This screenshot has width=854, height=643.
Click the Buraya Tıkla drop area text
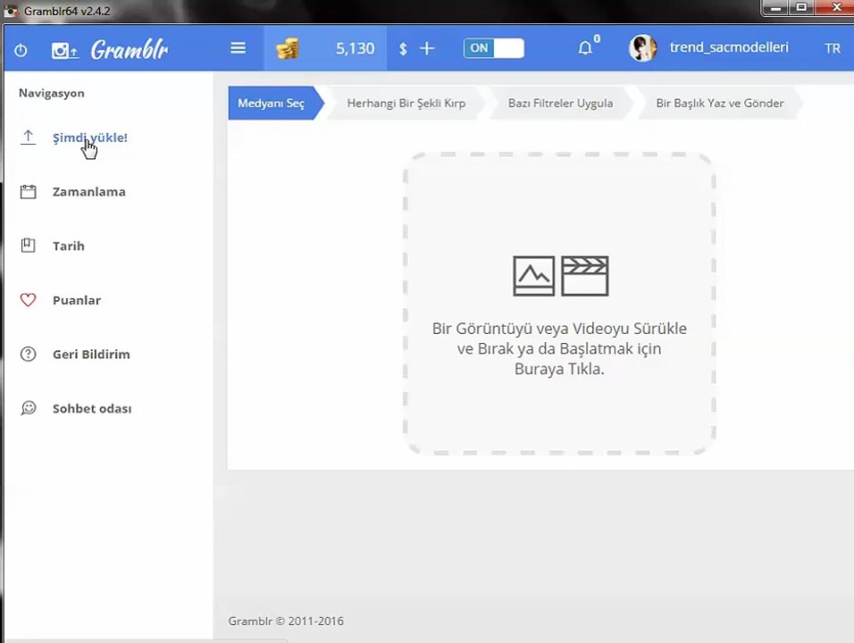tap(559, 369)
